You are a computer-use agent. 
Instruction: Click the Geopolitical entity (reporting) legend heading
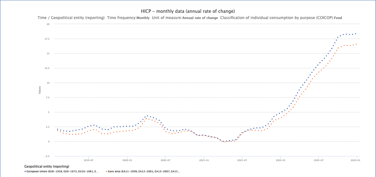[x=47, y=166]
